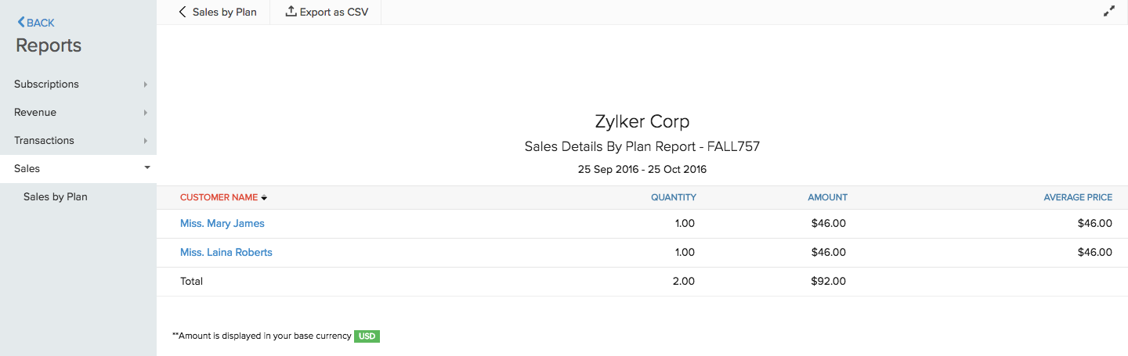The height and width of the screenshot is (356, 1128).
Task: Click the fullscreen expand arrows icon
Action: (1108, 12)
